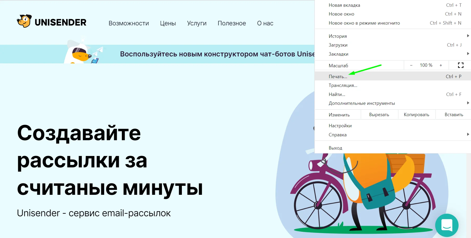Click Вставить button in edit row
The width and height of the screenshot is (471, 238).
454,115
